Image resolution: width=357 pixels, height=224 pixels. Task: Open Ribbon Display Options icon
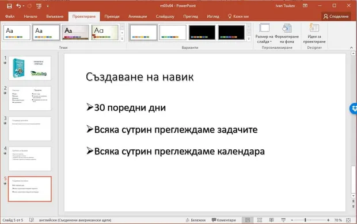click(305, 6)
